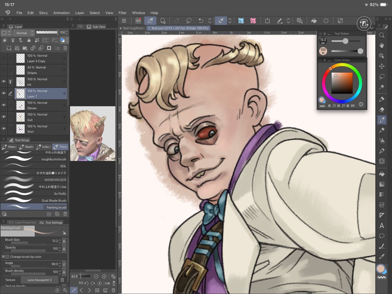Click the Undo arrow in command bar

coord(201,21)
